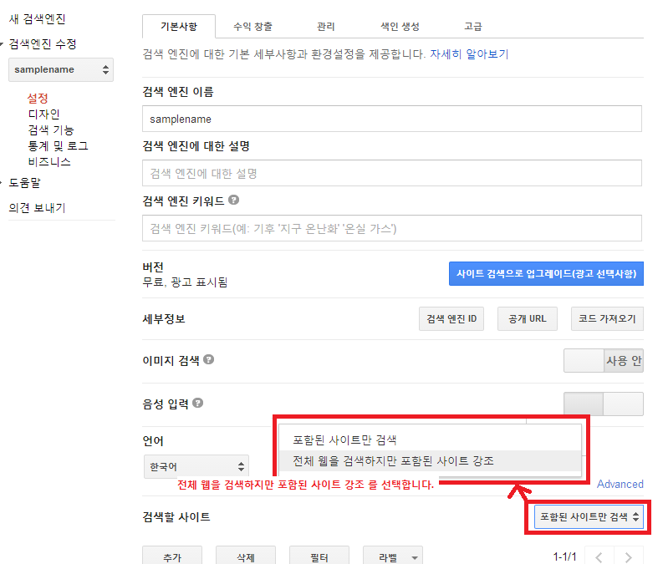Select 전체 웹을 검색하지만 포함된 사이트 강조 option

(393, 460)
